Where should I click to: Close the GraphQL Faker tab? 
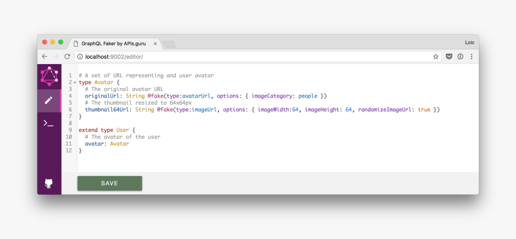[155, 43]
